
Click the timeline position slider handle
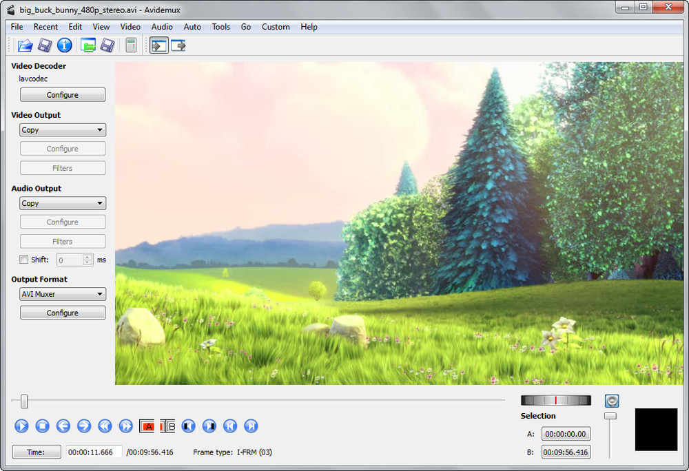(25, 400)
